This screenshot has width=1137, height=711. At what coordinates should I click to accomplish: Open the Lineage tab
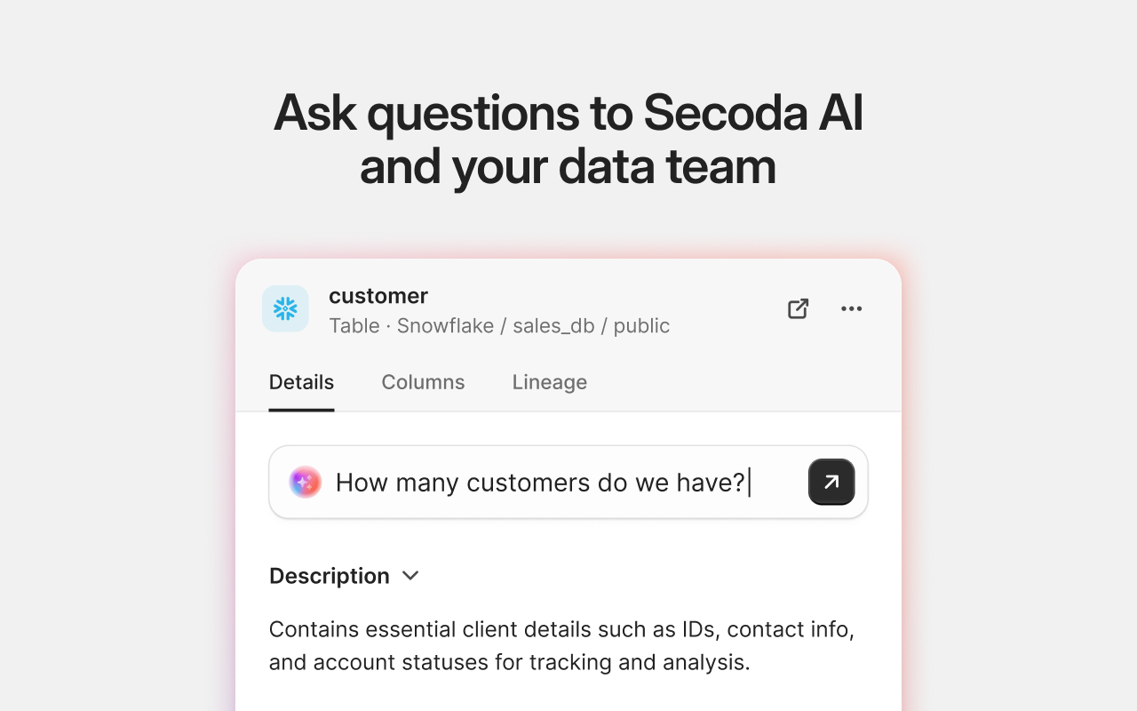click(x=549, y=382)
